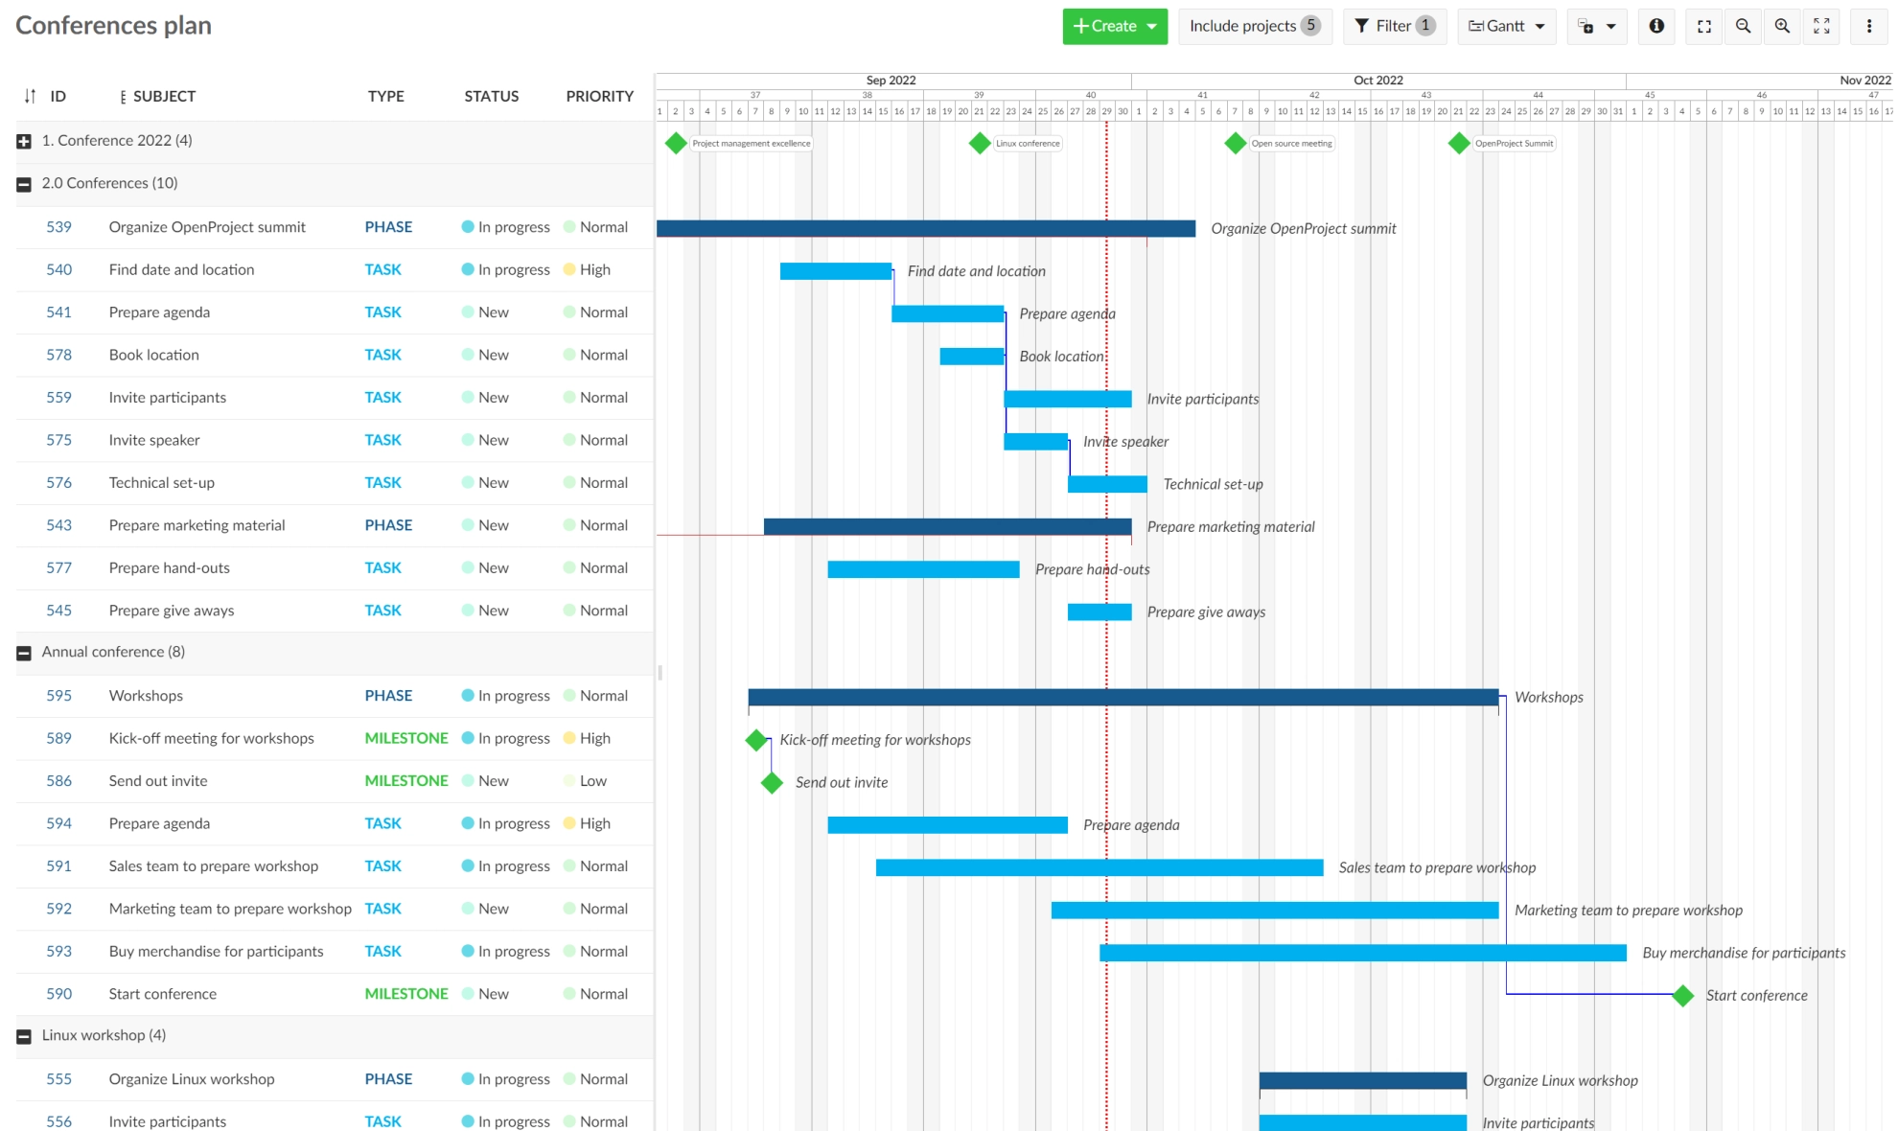Click the Linux conference milestone diamond

979,143
